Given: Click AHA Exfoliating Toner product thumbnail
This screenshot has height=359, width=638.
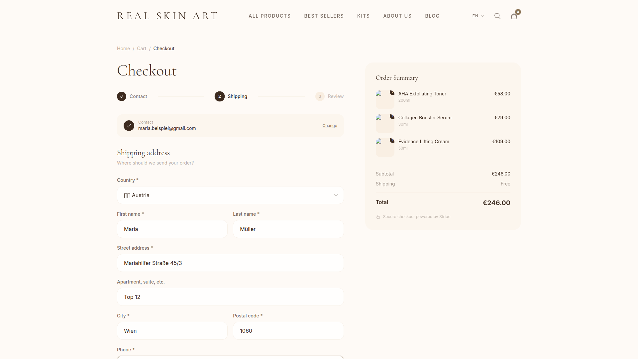Looking at the screenshot, I should (x=385, y=99).
